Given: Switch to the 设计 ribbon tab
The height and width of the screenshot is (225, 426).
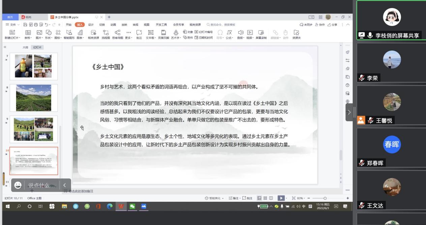Looking at the screenshot, I should [91, 25].
